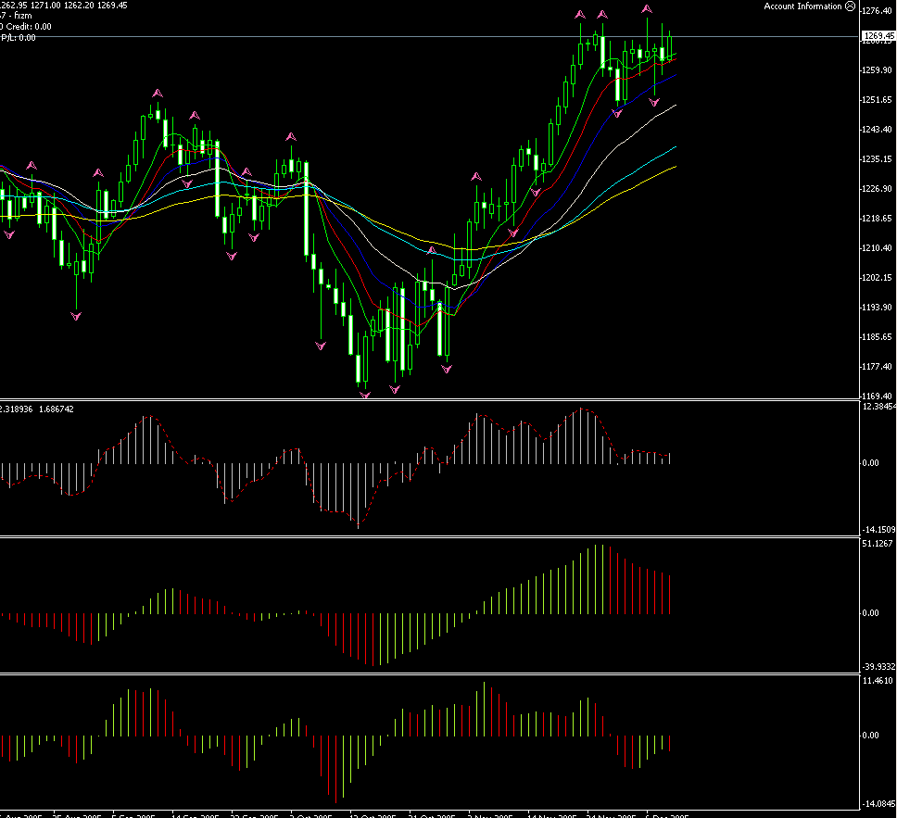
Task: Click the 1169.40 price axis label
Action: (x=878, y=396)
